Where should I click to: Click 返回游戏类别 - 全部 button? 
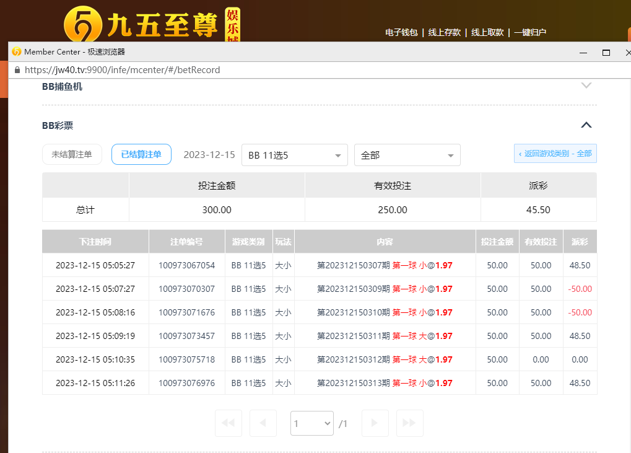[555, 154]
